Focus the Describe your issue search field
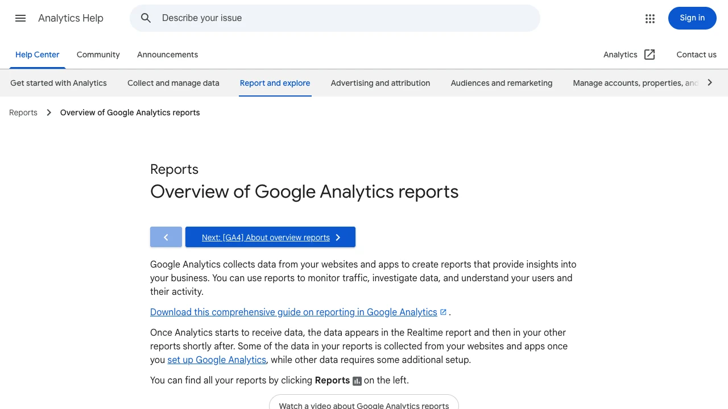Image resolution: width=728 pixels, height=409 pixels. 334,18
